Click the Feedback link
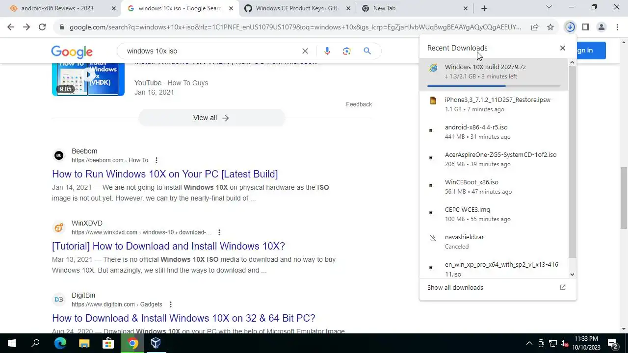The width and height of the screenshot is (628, 353). pos(359,104)
